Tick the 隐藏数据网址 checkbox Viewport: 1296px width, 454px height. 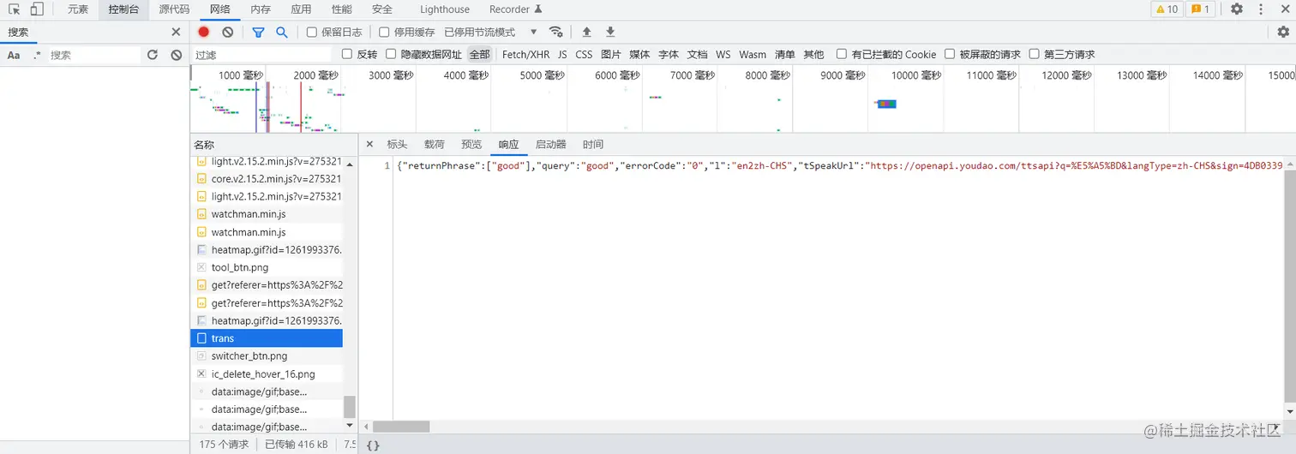(x=391, y=54)
